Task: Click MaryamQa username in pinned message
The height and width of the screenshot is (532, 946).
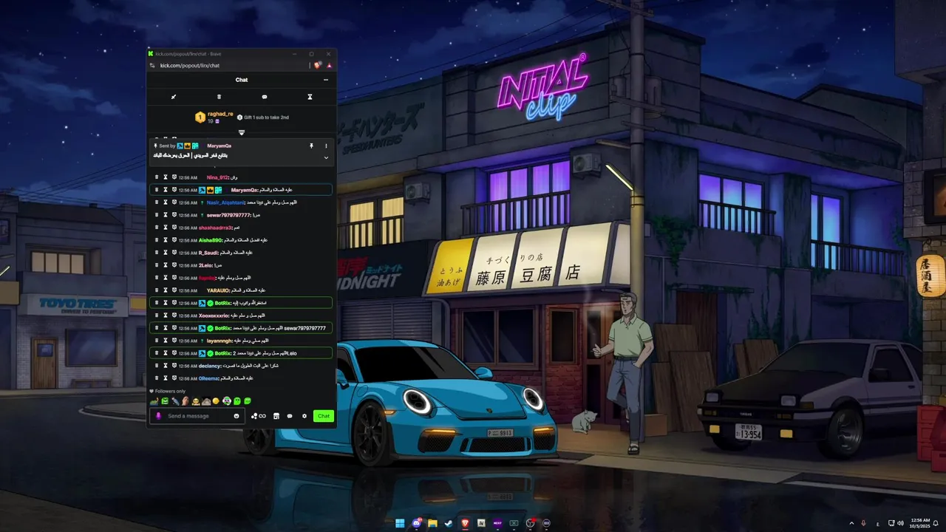Action: [x=219, y=146]
